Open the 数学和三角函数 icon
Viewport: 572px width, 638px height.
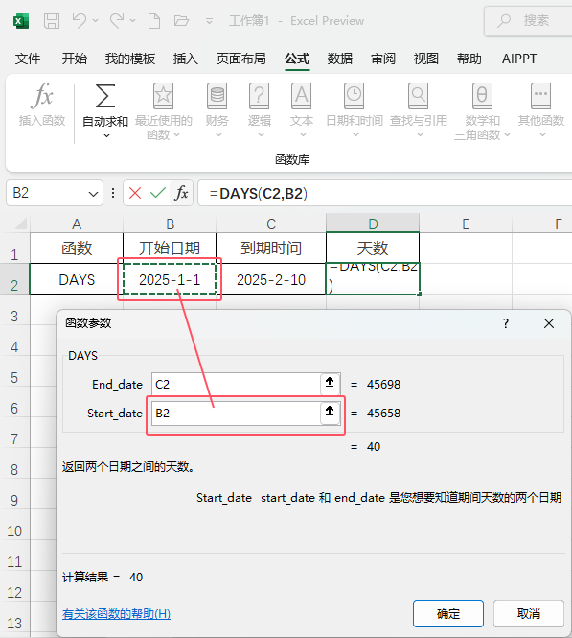pyautogui.click(x=482, y=96)
